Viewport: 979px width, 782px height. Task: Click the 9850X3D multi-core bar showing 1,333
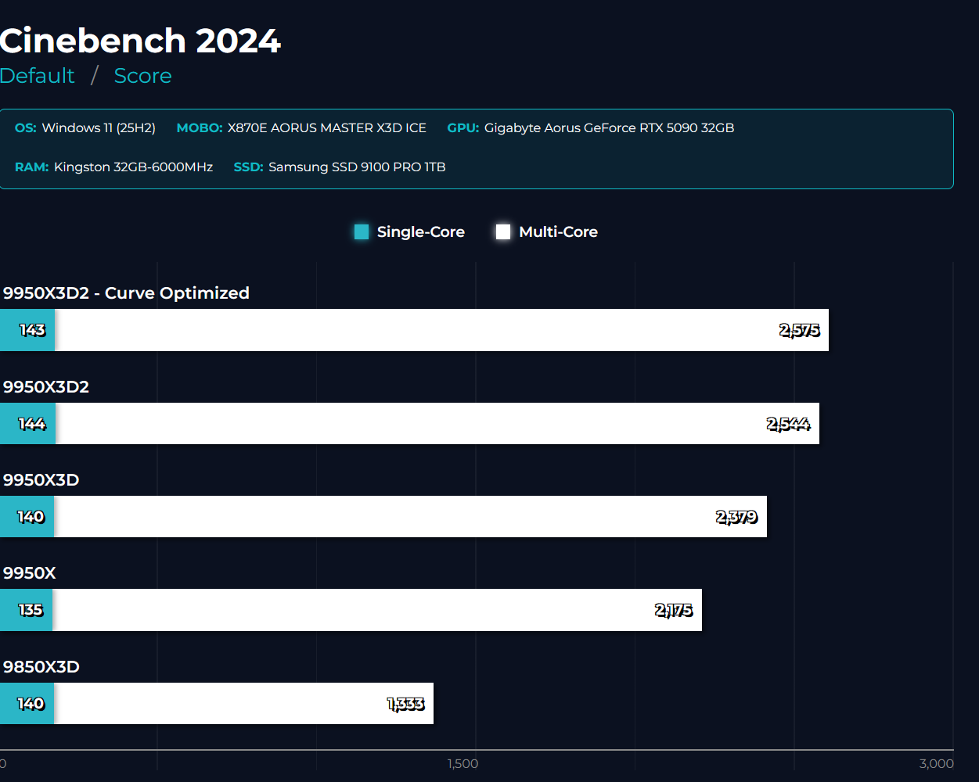coord(243,704)
